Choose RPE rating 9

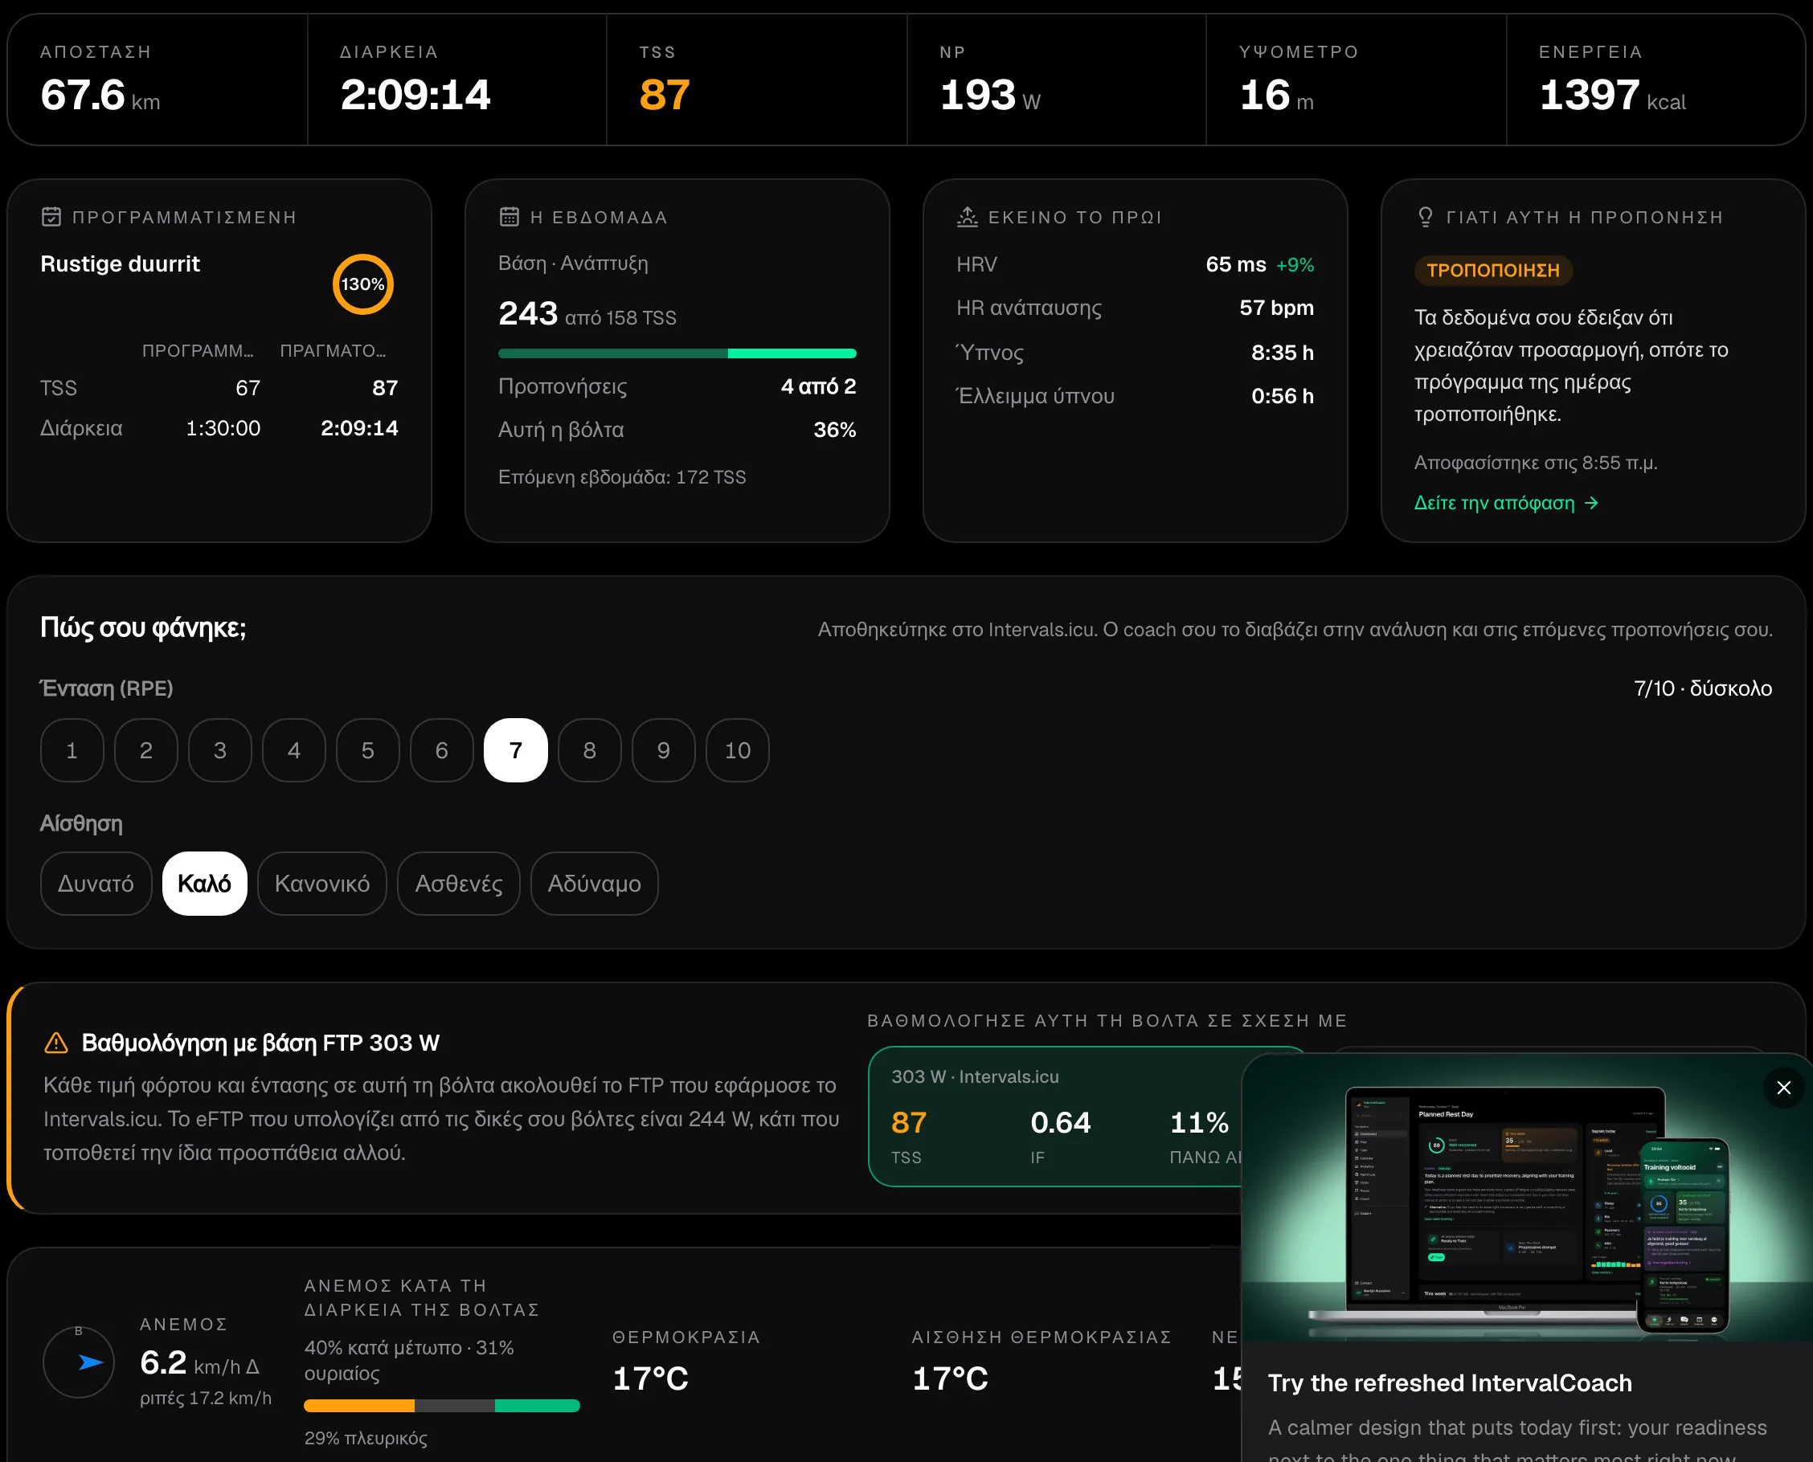[x=664, y=750]
